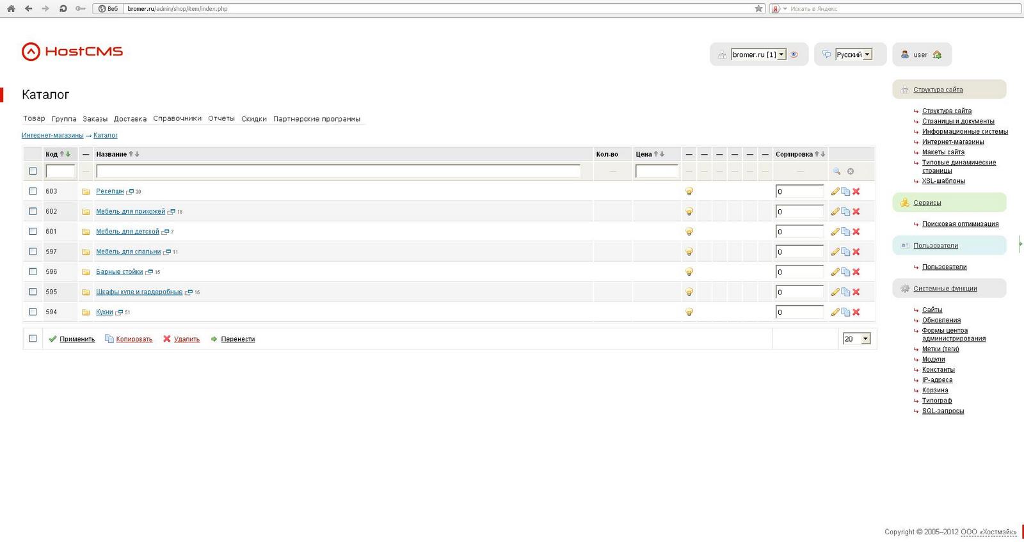The image size is (1024, 542).
Task: Toggle the lightbulb activity icon for Ресепшн
Action: tap(689, 191)
